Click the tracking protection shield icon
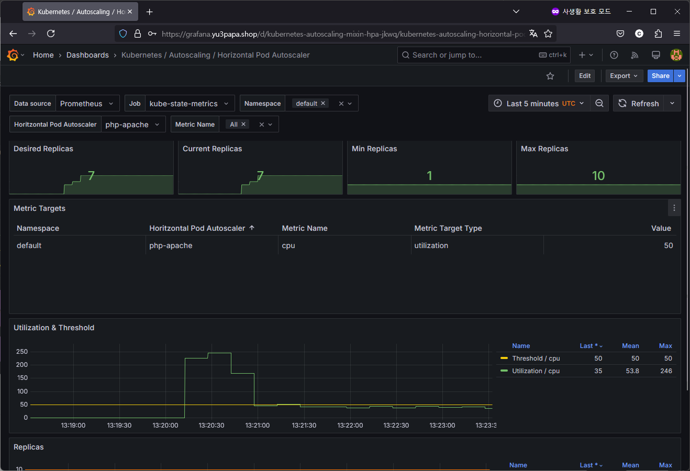Screen dimensions: 690x471 123,33
